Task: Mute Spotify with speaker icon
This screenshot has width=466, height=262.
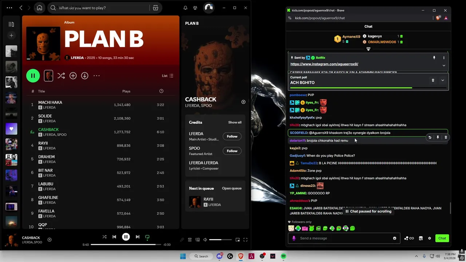Action: coord(205,240)
